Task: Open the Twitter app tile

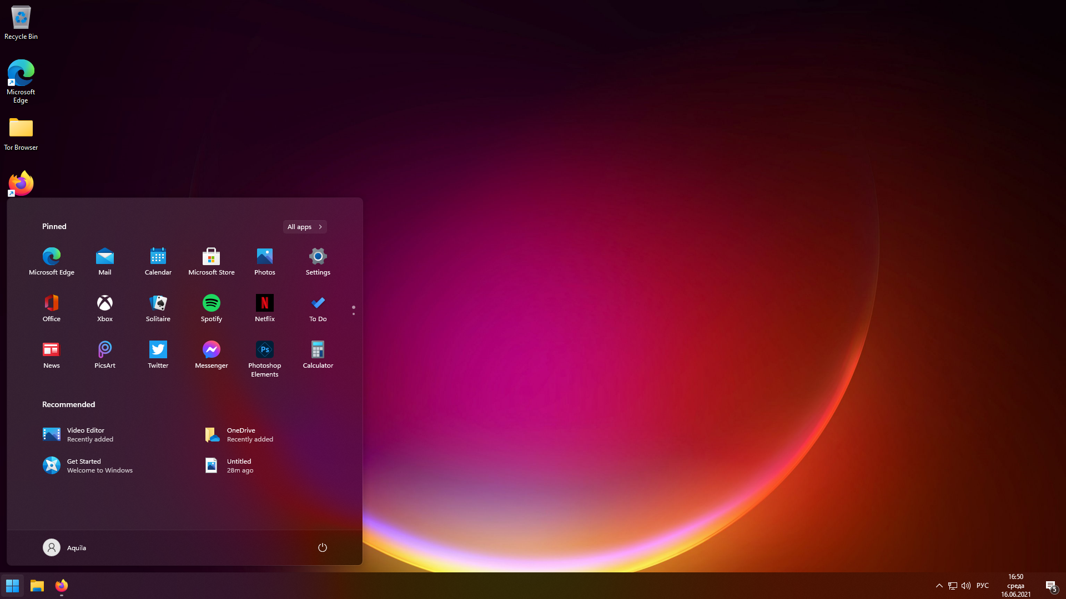Action: 158,354
